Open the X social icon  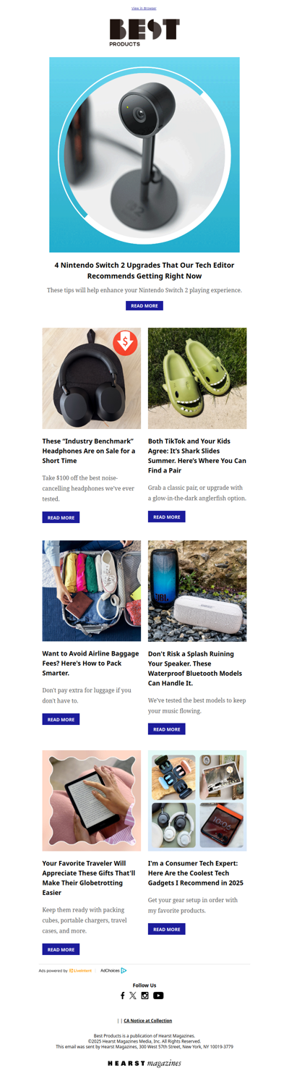coord(132,996)
